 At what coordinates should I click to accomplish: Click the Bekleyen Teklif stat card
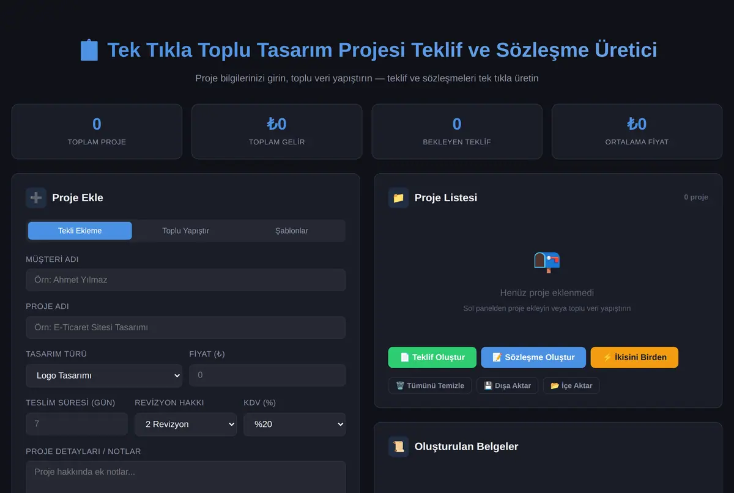pos(457,132)
